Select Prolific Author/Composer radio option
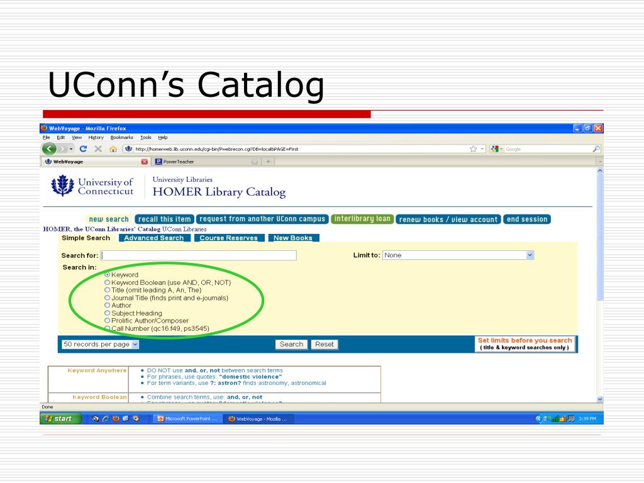 tap(107, 320)
